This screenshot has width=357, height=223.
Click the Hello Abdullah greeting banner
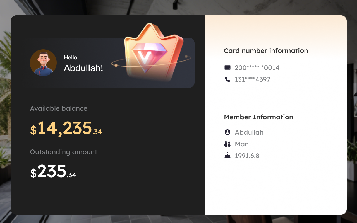[x=110, y=62]
